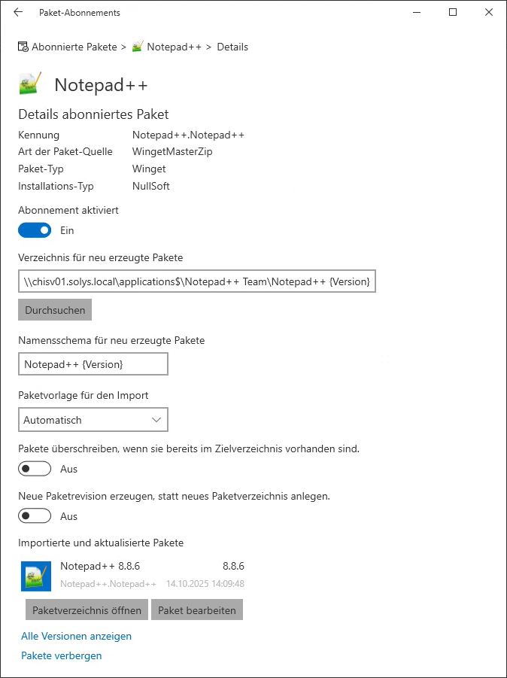The width and height of the screenshot is (507, 678).
Task: Click the Durchsuchen button
Action: click(55, 310)
